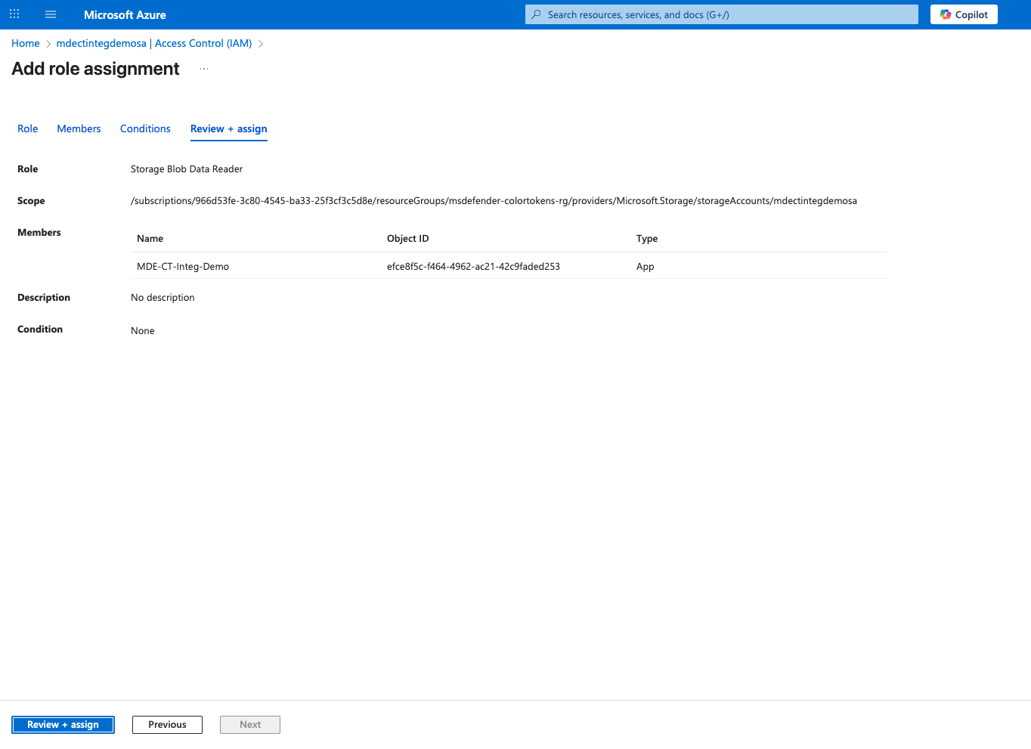Go to Home via breadcrumb

(x=26, y=43)
